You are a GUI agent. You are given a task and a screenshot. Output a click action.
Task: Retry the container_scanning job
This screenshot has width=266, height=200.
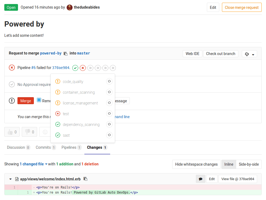pos(109,92)
